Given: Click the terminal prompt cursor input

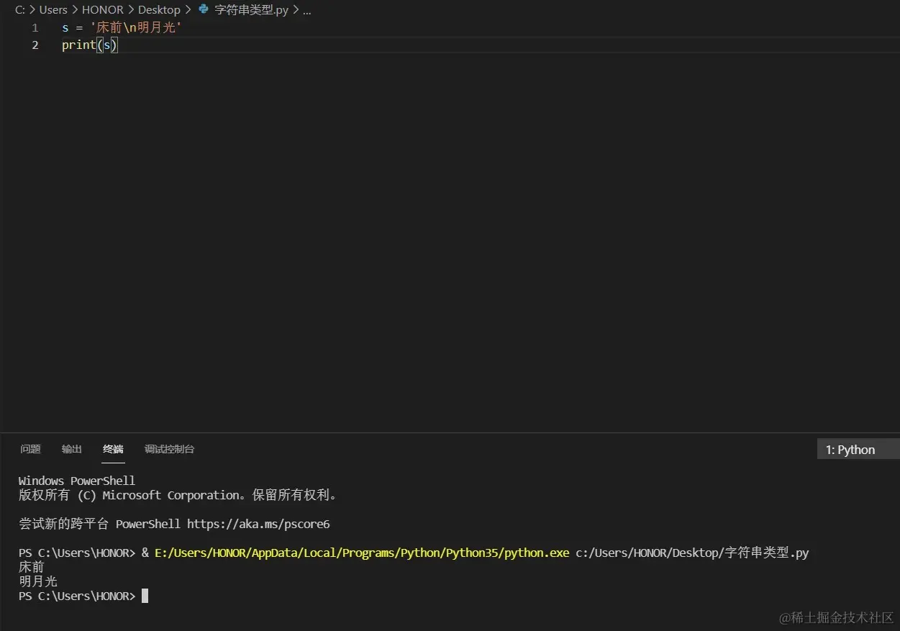Looking at the screenshot, I should 145,596.
